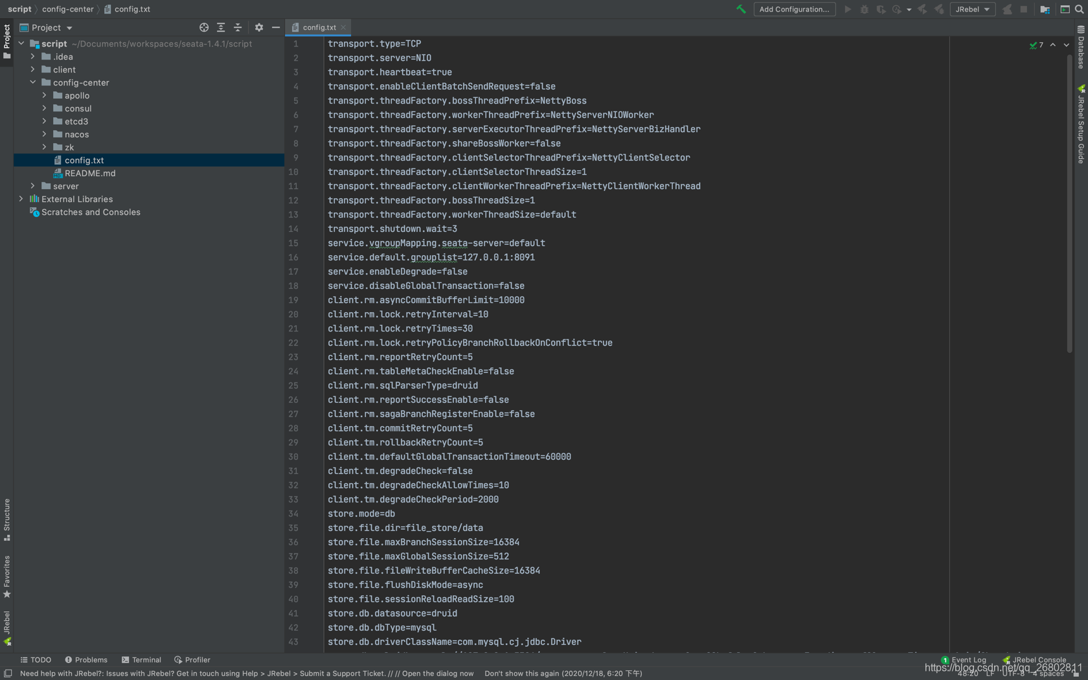The width and height of the screenshot is (1088, 680).
Task: Click line 34 store.mode=db in editor
Action: pyautogui.click(x=361, y=514)
